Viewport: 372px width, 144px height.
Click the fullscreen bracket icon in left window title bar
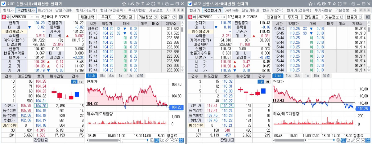pos(153,4)
